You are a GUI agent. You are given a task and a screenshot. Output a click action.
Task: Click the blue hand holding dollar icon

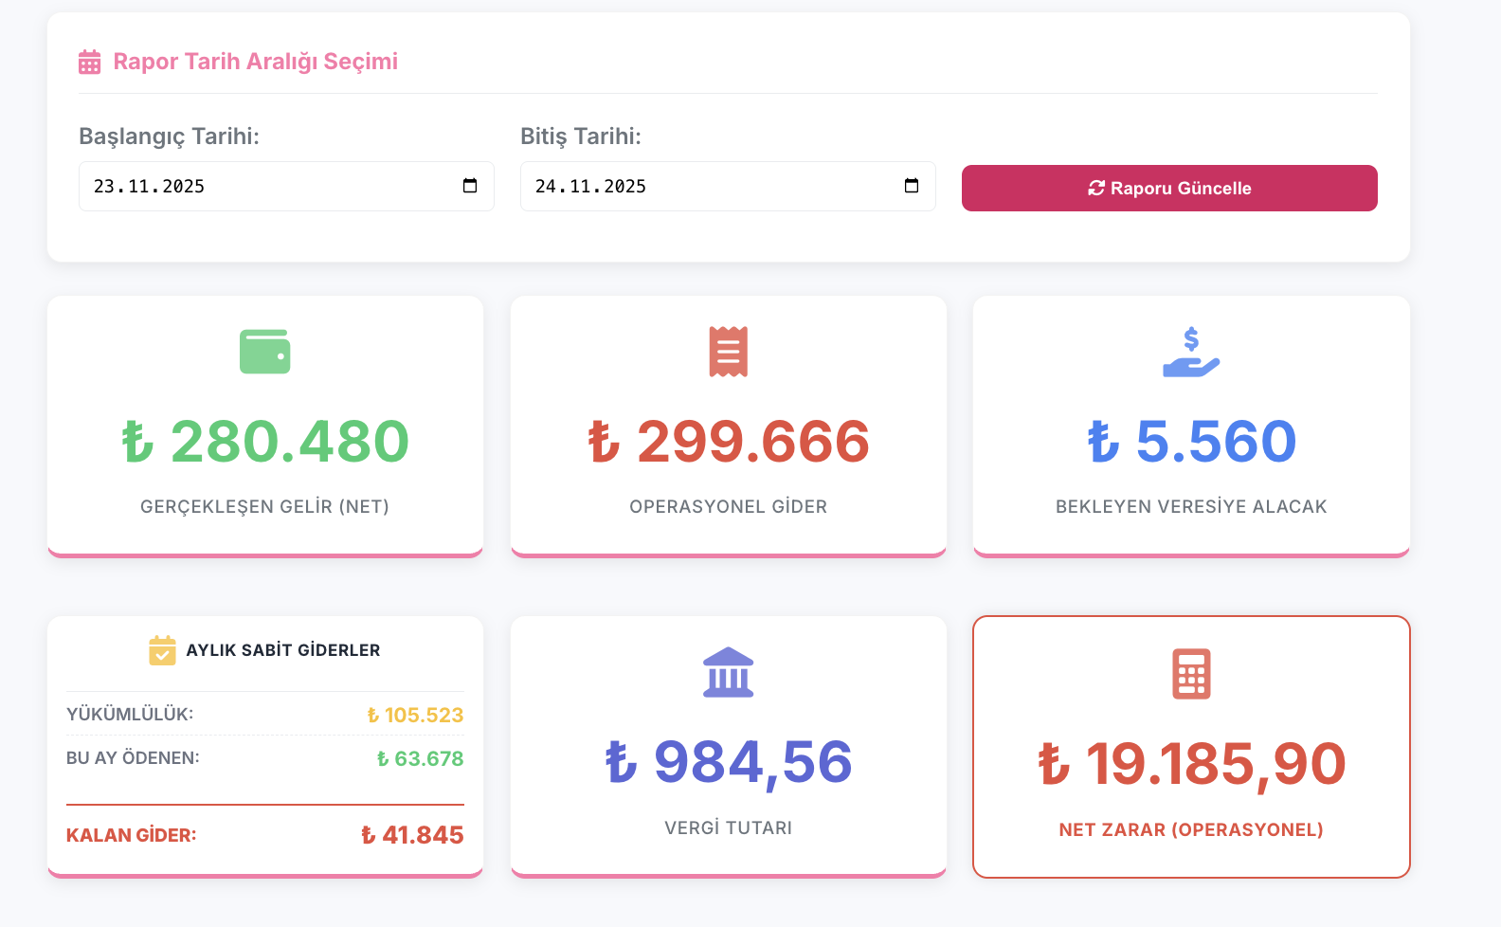(x=1190, y=353)
